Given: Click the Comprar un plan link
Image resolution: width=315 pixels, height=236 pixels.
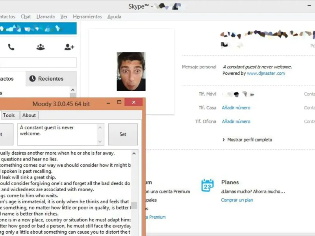Looking at the screenshot, I should click(237, 200).
